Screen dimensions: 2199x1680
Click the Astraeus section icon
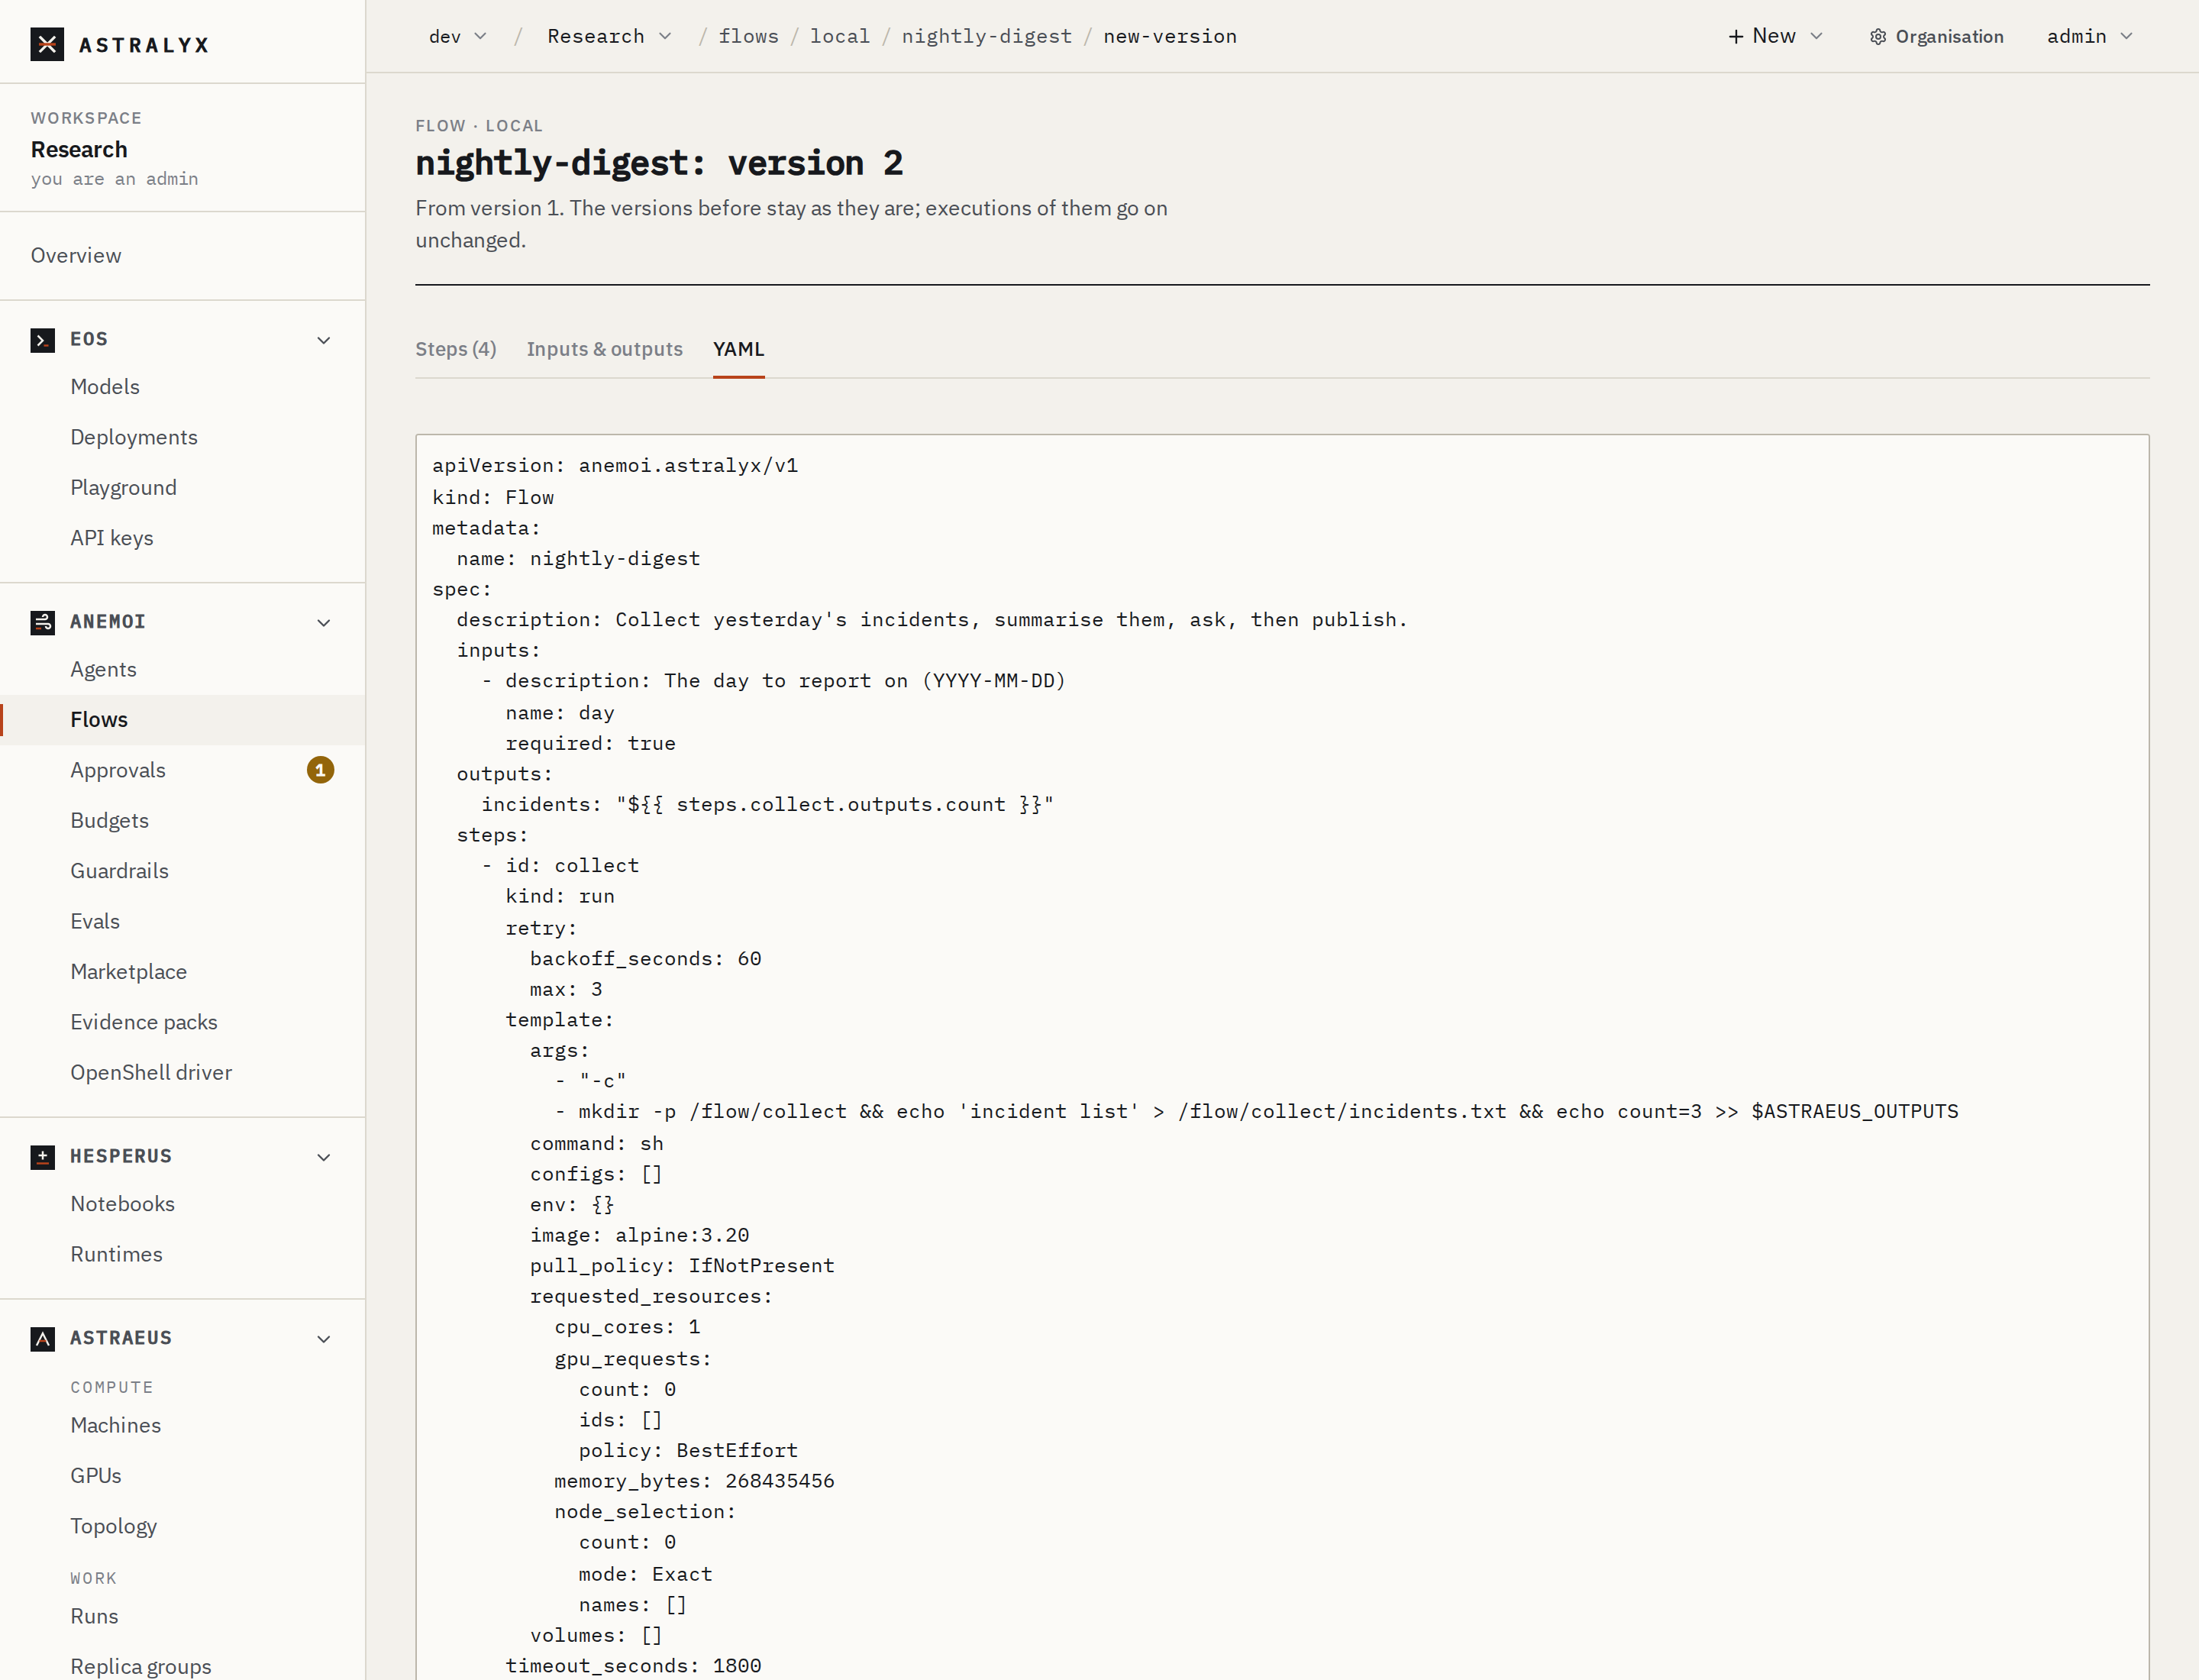click(x=42, y=1339)
